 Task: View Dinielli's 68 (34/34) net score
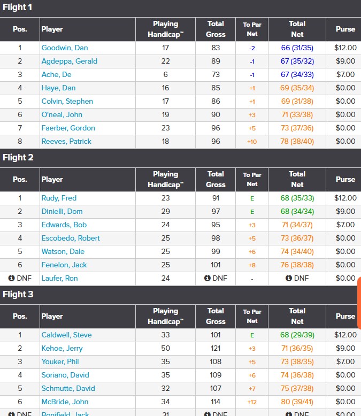pos(297,211)
